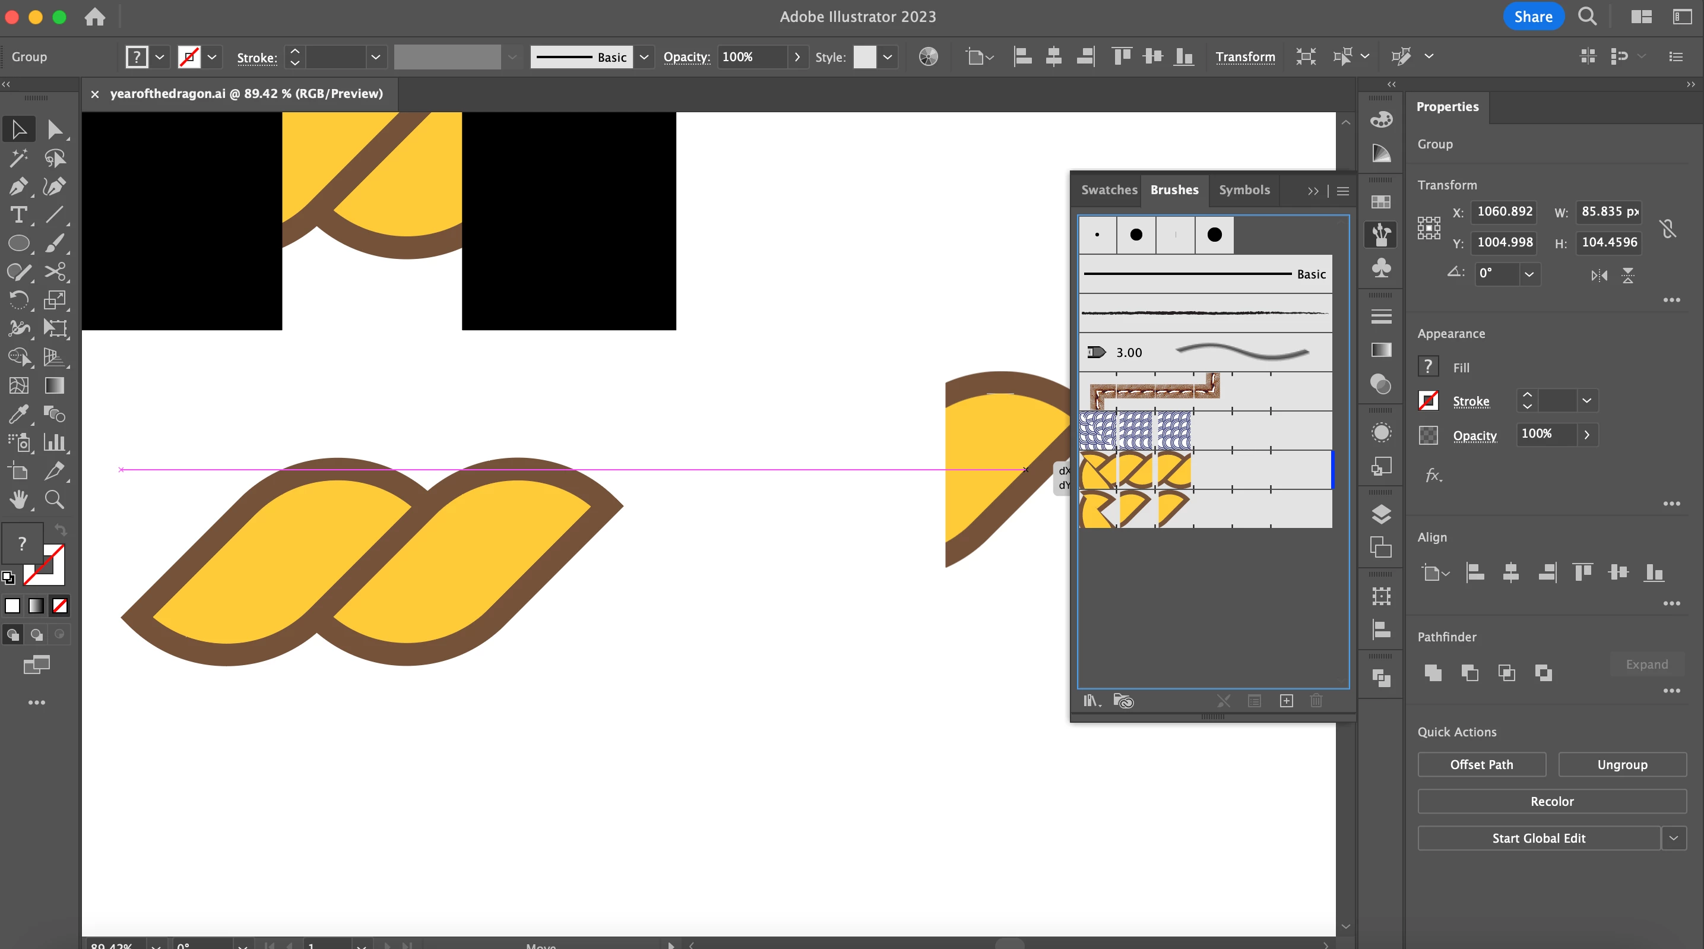Open the Style dropdown in control bar

click(x=888, y=57)
